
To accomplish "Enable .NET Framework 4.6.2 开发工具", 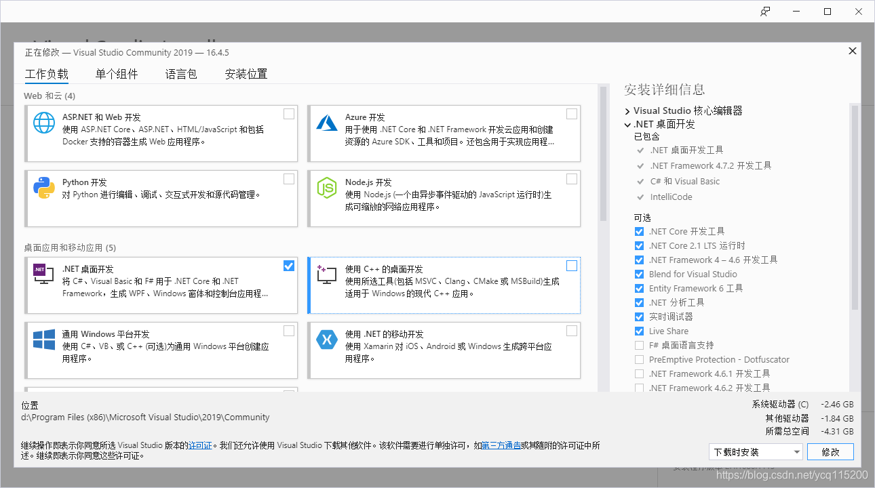I will click(639, 388).
